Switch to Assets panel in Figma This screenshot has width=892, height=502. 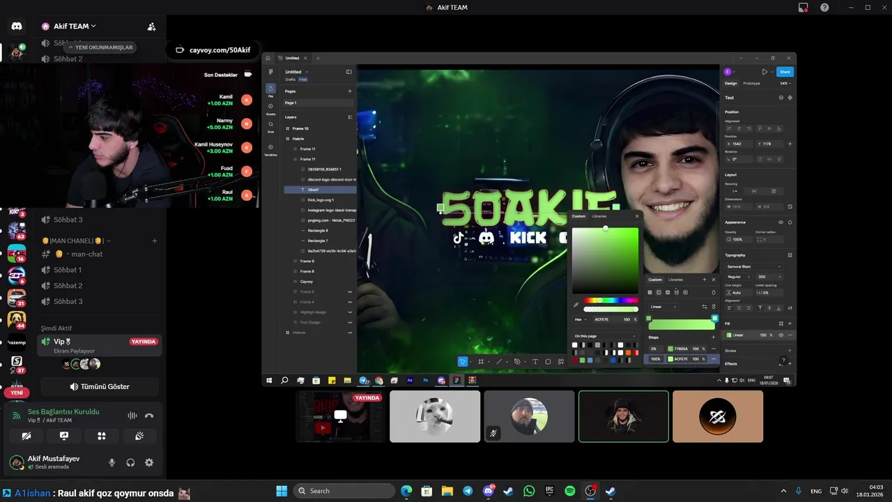click(x=270, y=109)
